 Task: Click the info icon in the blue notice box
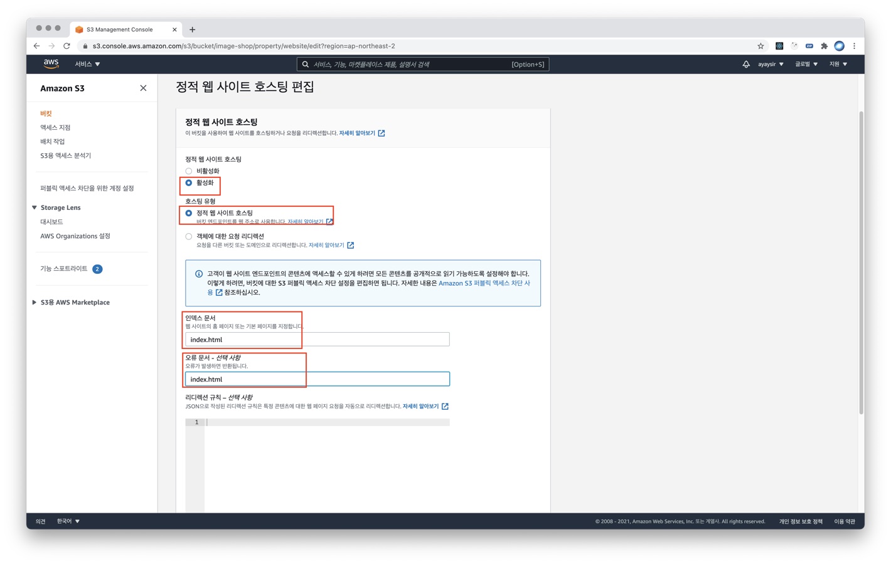click(199, 274)
